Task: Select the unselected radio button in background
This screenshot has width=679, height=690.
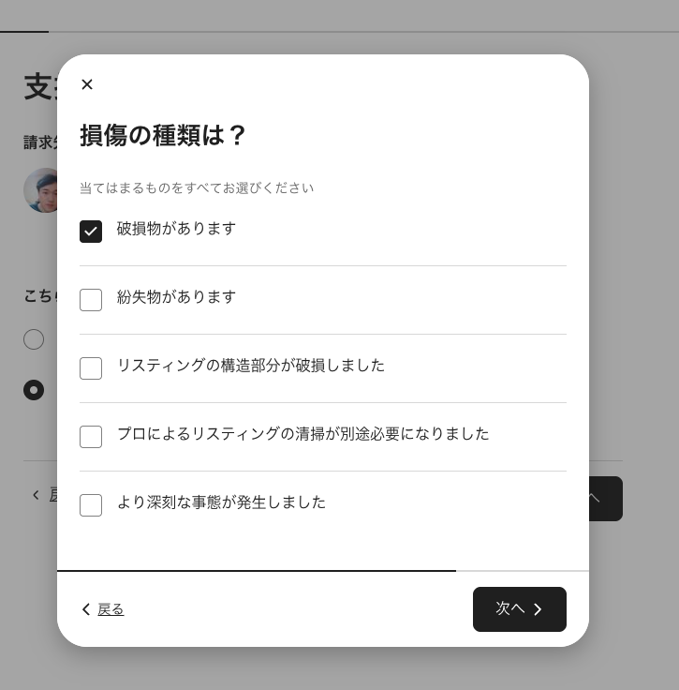Action: [x=34, y=339]
